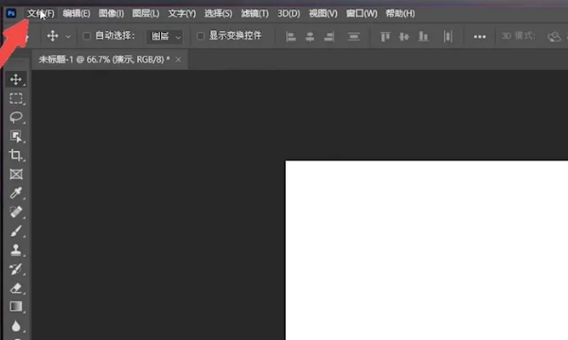568x340 pixels.
Task: Pick the Lasso tool
Action: click(x=16, y=117)
